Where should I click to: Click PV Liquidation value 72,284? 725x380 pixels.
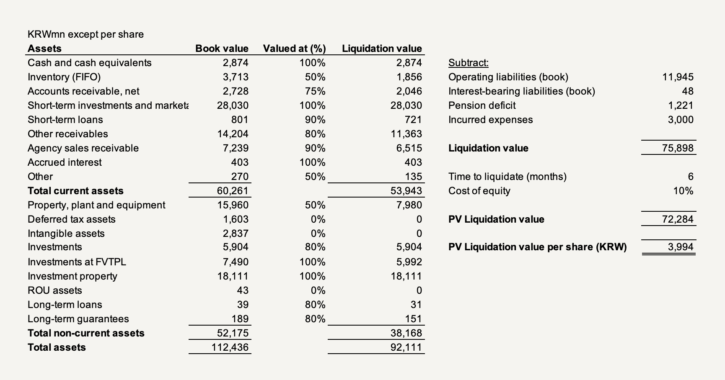[678, 219]
